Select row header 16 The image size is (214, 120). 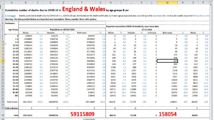[3, 61]
